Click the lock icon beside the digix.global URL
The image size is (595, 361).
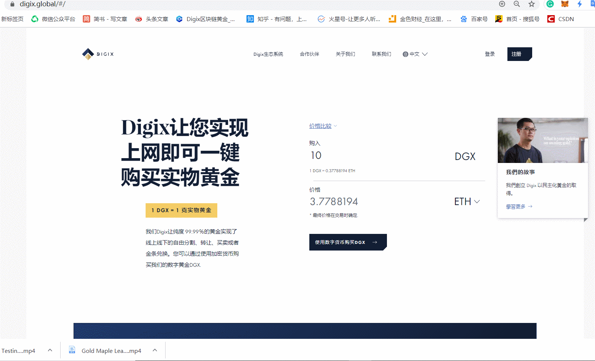12,4
